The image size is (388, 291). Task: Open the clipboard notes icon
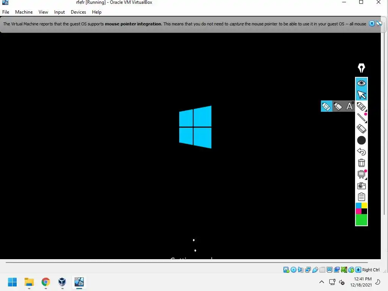(x=361, y=197)
